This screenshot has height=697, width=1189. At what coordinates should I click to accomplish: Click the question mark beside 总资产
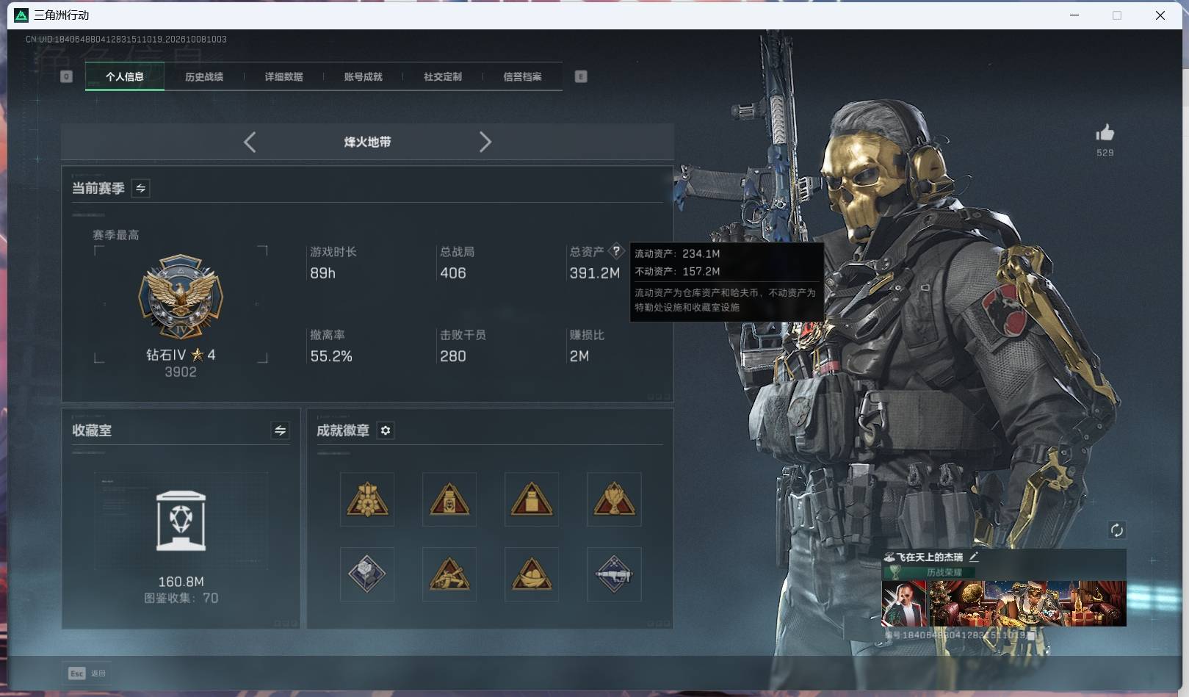point(616,251)
